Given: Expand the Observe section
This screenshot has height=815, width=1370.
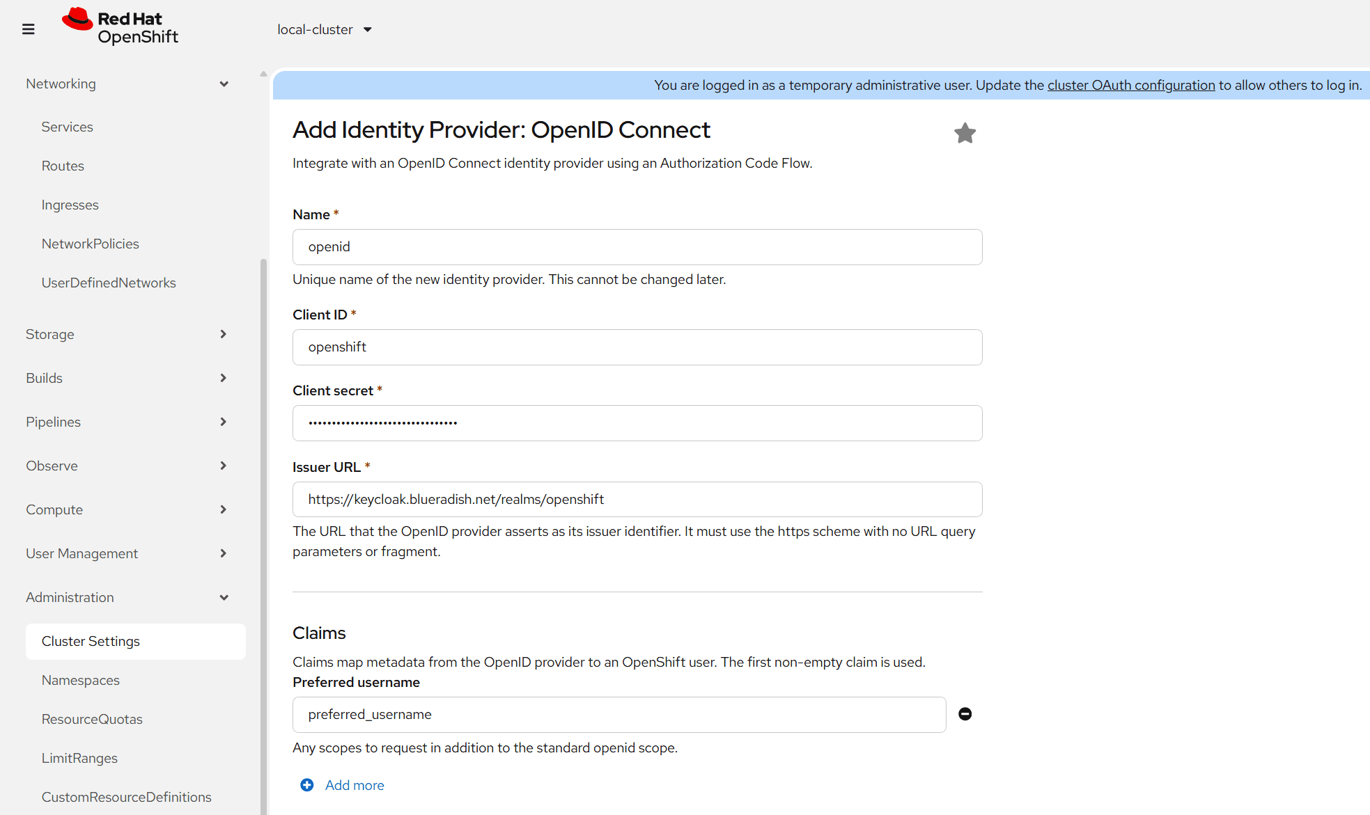Looking at the screenshot, I should pyautogui.click(x=127, y=466).
